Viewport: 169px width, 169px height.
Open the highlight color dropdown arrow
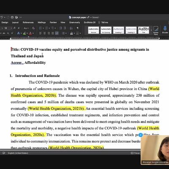click(x=27, y=33)
